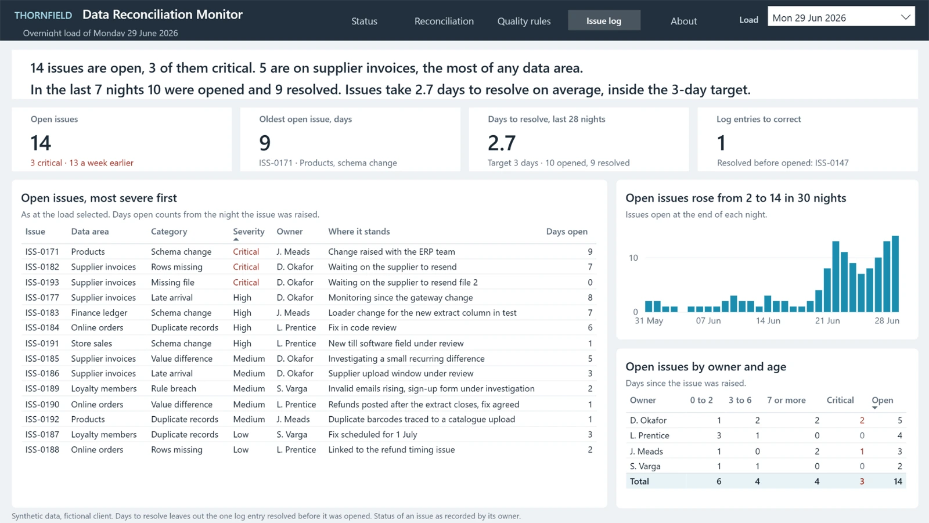
Task: Click Days to resolve value 2.7
Action: pos(502,143)
